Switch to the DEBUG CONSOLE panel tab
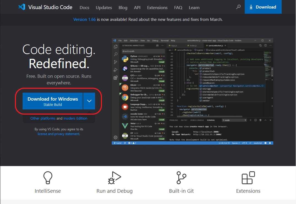Image resolution: width=296 pixels, height=204 pixels. pos(197,120)
